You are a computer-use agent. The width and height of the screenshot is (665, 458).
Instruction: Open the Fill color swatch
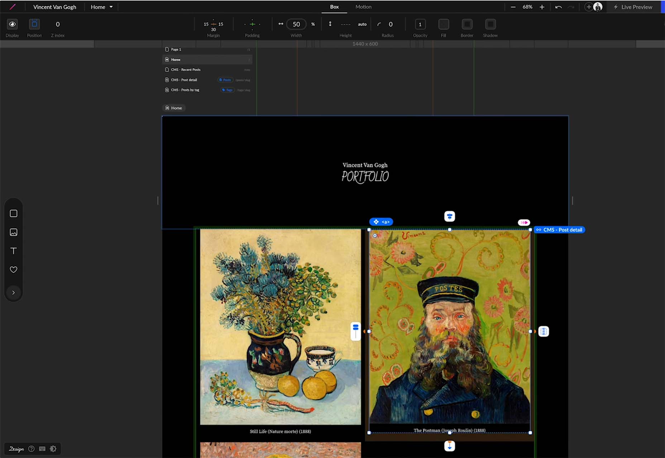point(444,24)
